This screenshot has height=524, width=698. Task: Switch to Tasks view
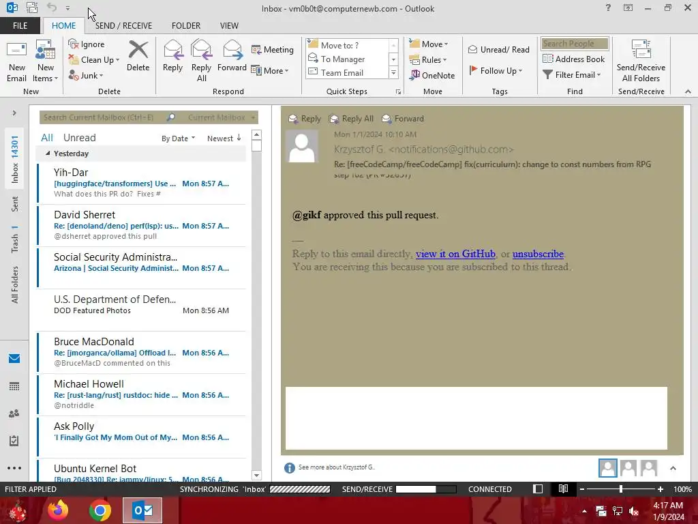tap(14, 441)
